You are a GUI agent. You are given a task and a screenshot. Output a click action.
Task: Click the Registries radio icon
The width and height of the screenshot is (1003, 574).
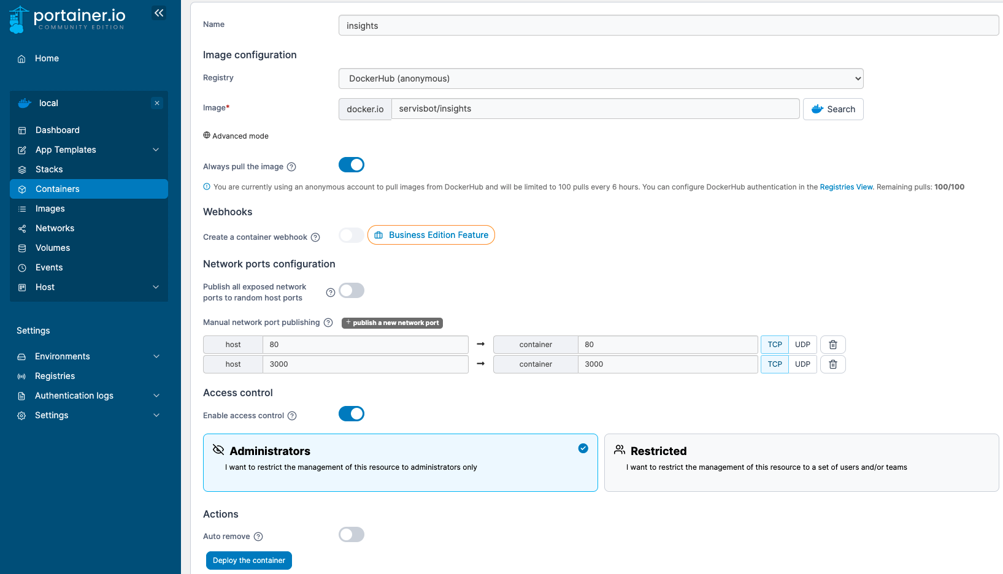(21, 377)
